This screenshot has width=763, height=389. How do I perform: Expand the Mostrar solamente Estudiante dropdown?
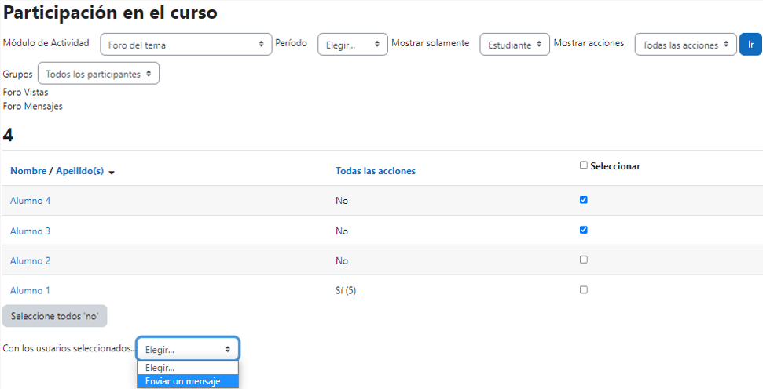click(515, 45)
